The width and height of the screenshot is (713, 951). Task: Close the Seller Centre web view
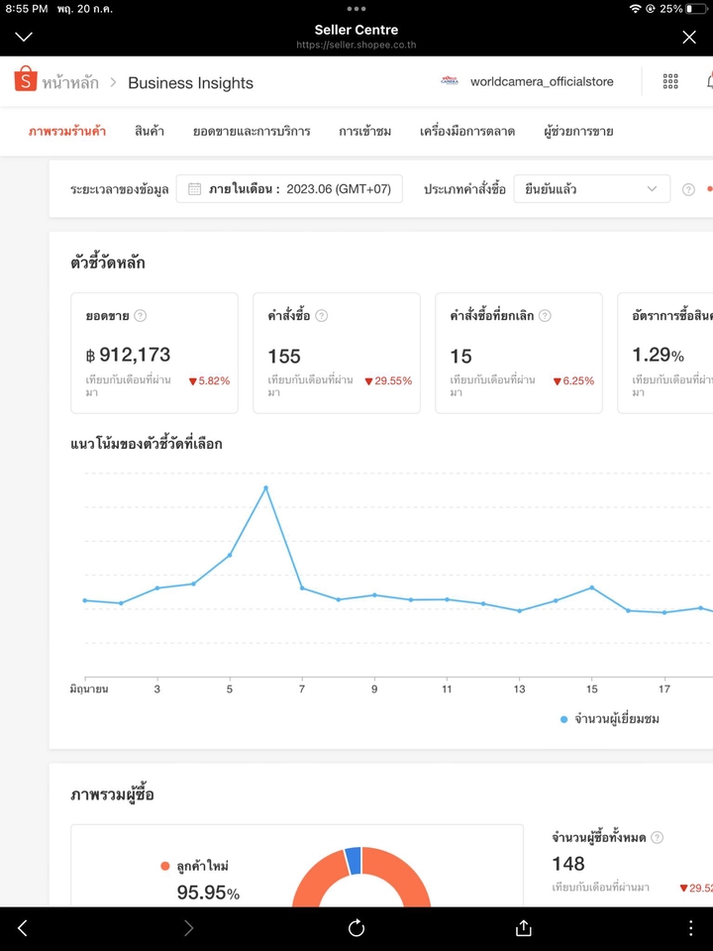[x=689, y=37]
